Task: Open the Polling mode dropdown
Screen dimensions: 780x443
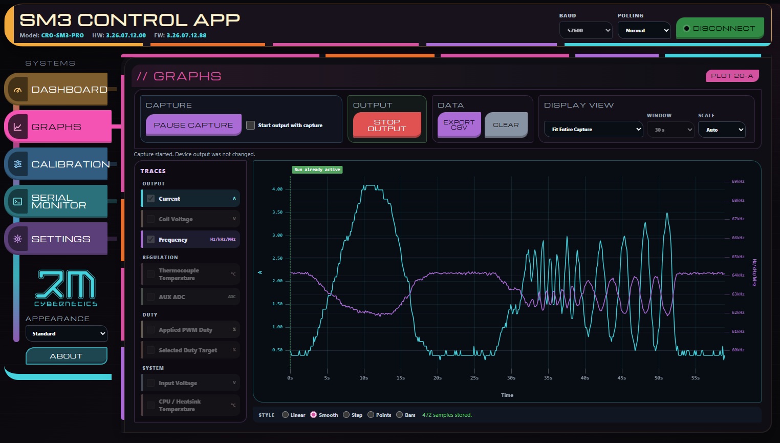Action: pyautogui.click(x=644, y=30)
